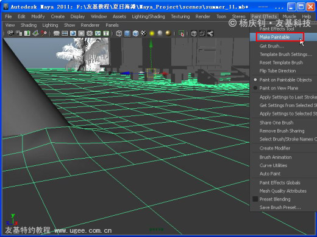317x237 pixels.
Task: Toggle the Resolution Gate icon
Action: (73, 33)
